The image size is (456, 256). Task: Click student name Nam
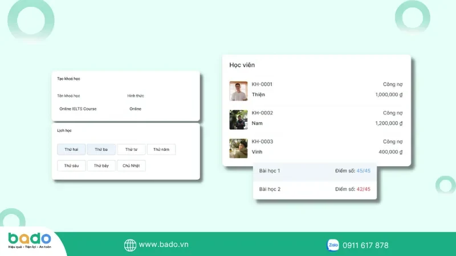[257, 123]
